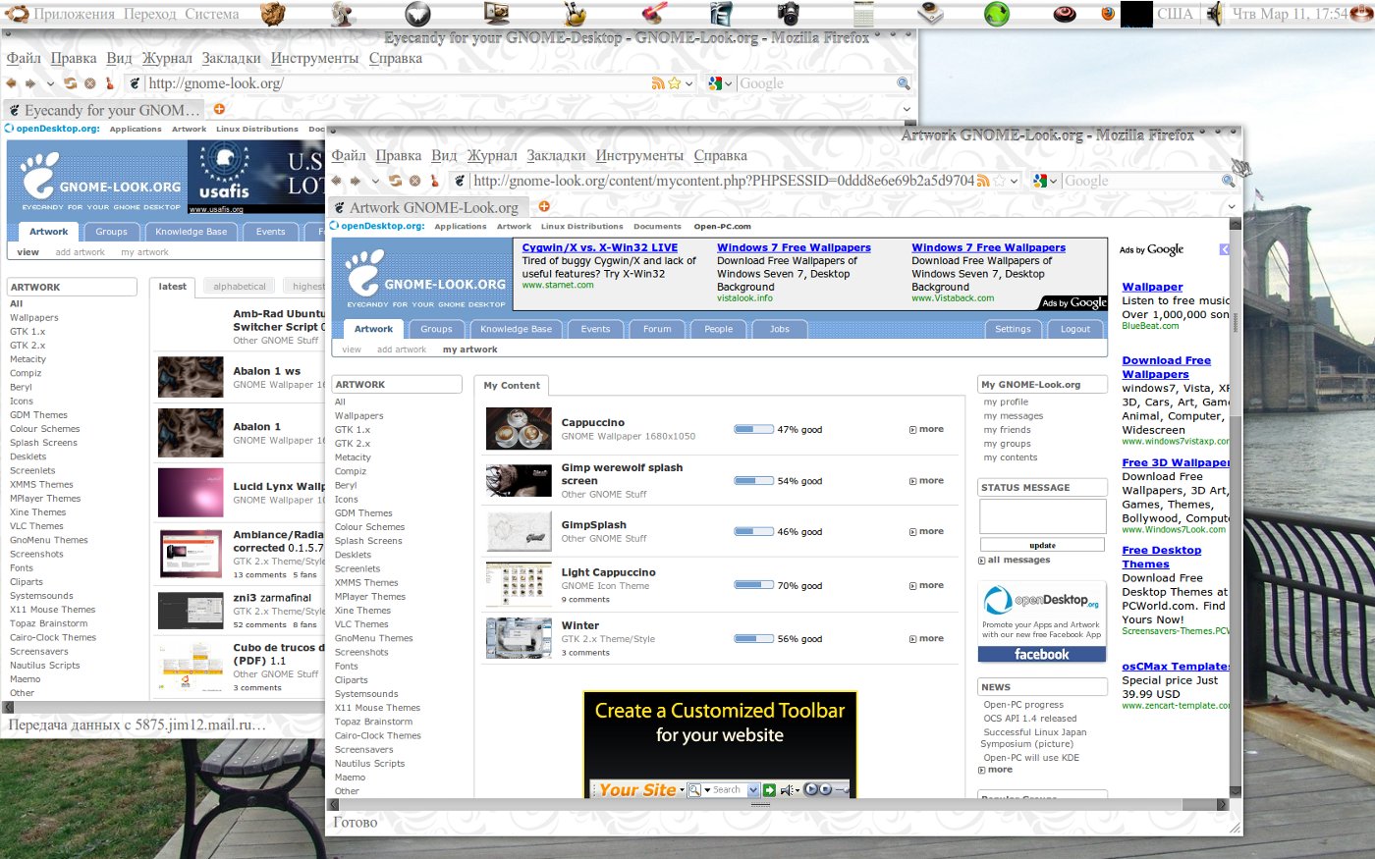Click search magnifier in Eyecandy window Google box

(x=904, y=83)
